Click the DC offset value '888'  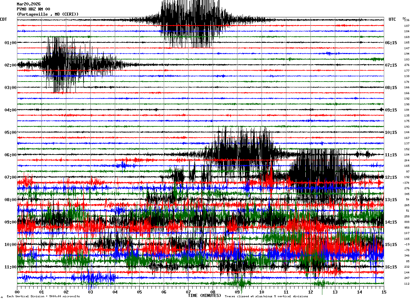point(407,222)
